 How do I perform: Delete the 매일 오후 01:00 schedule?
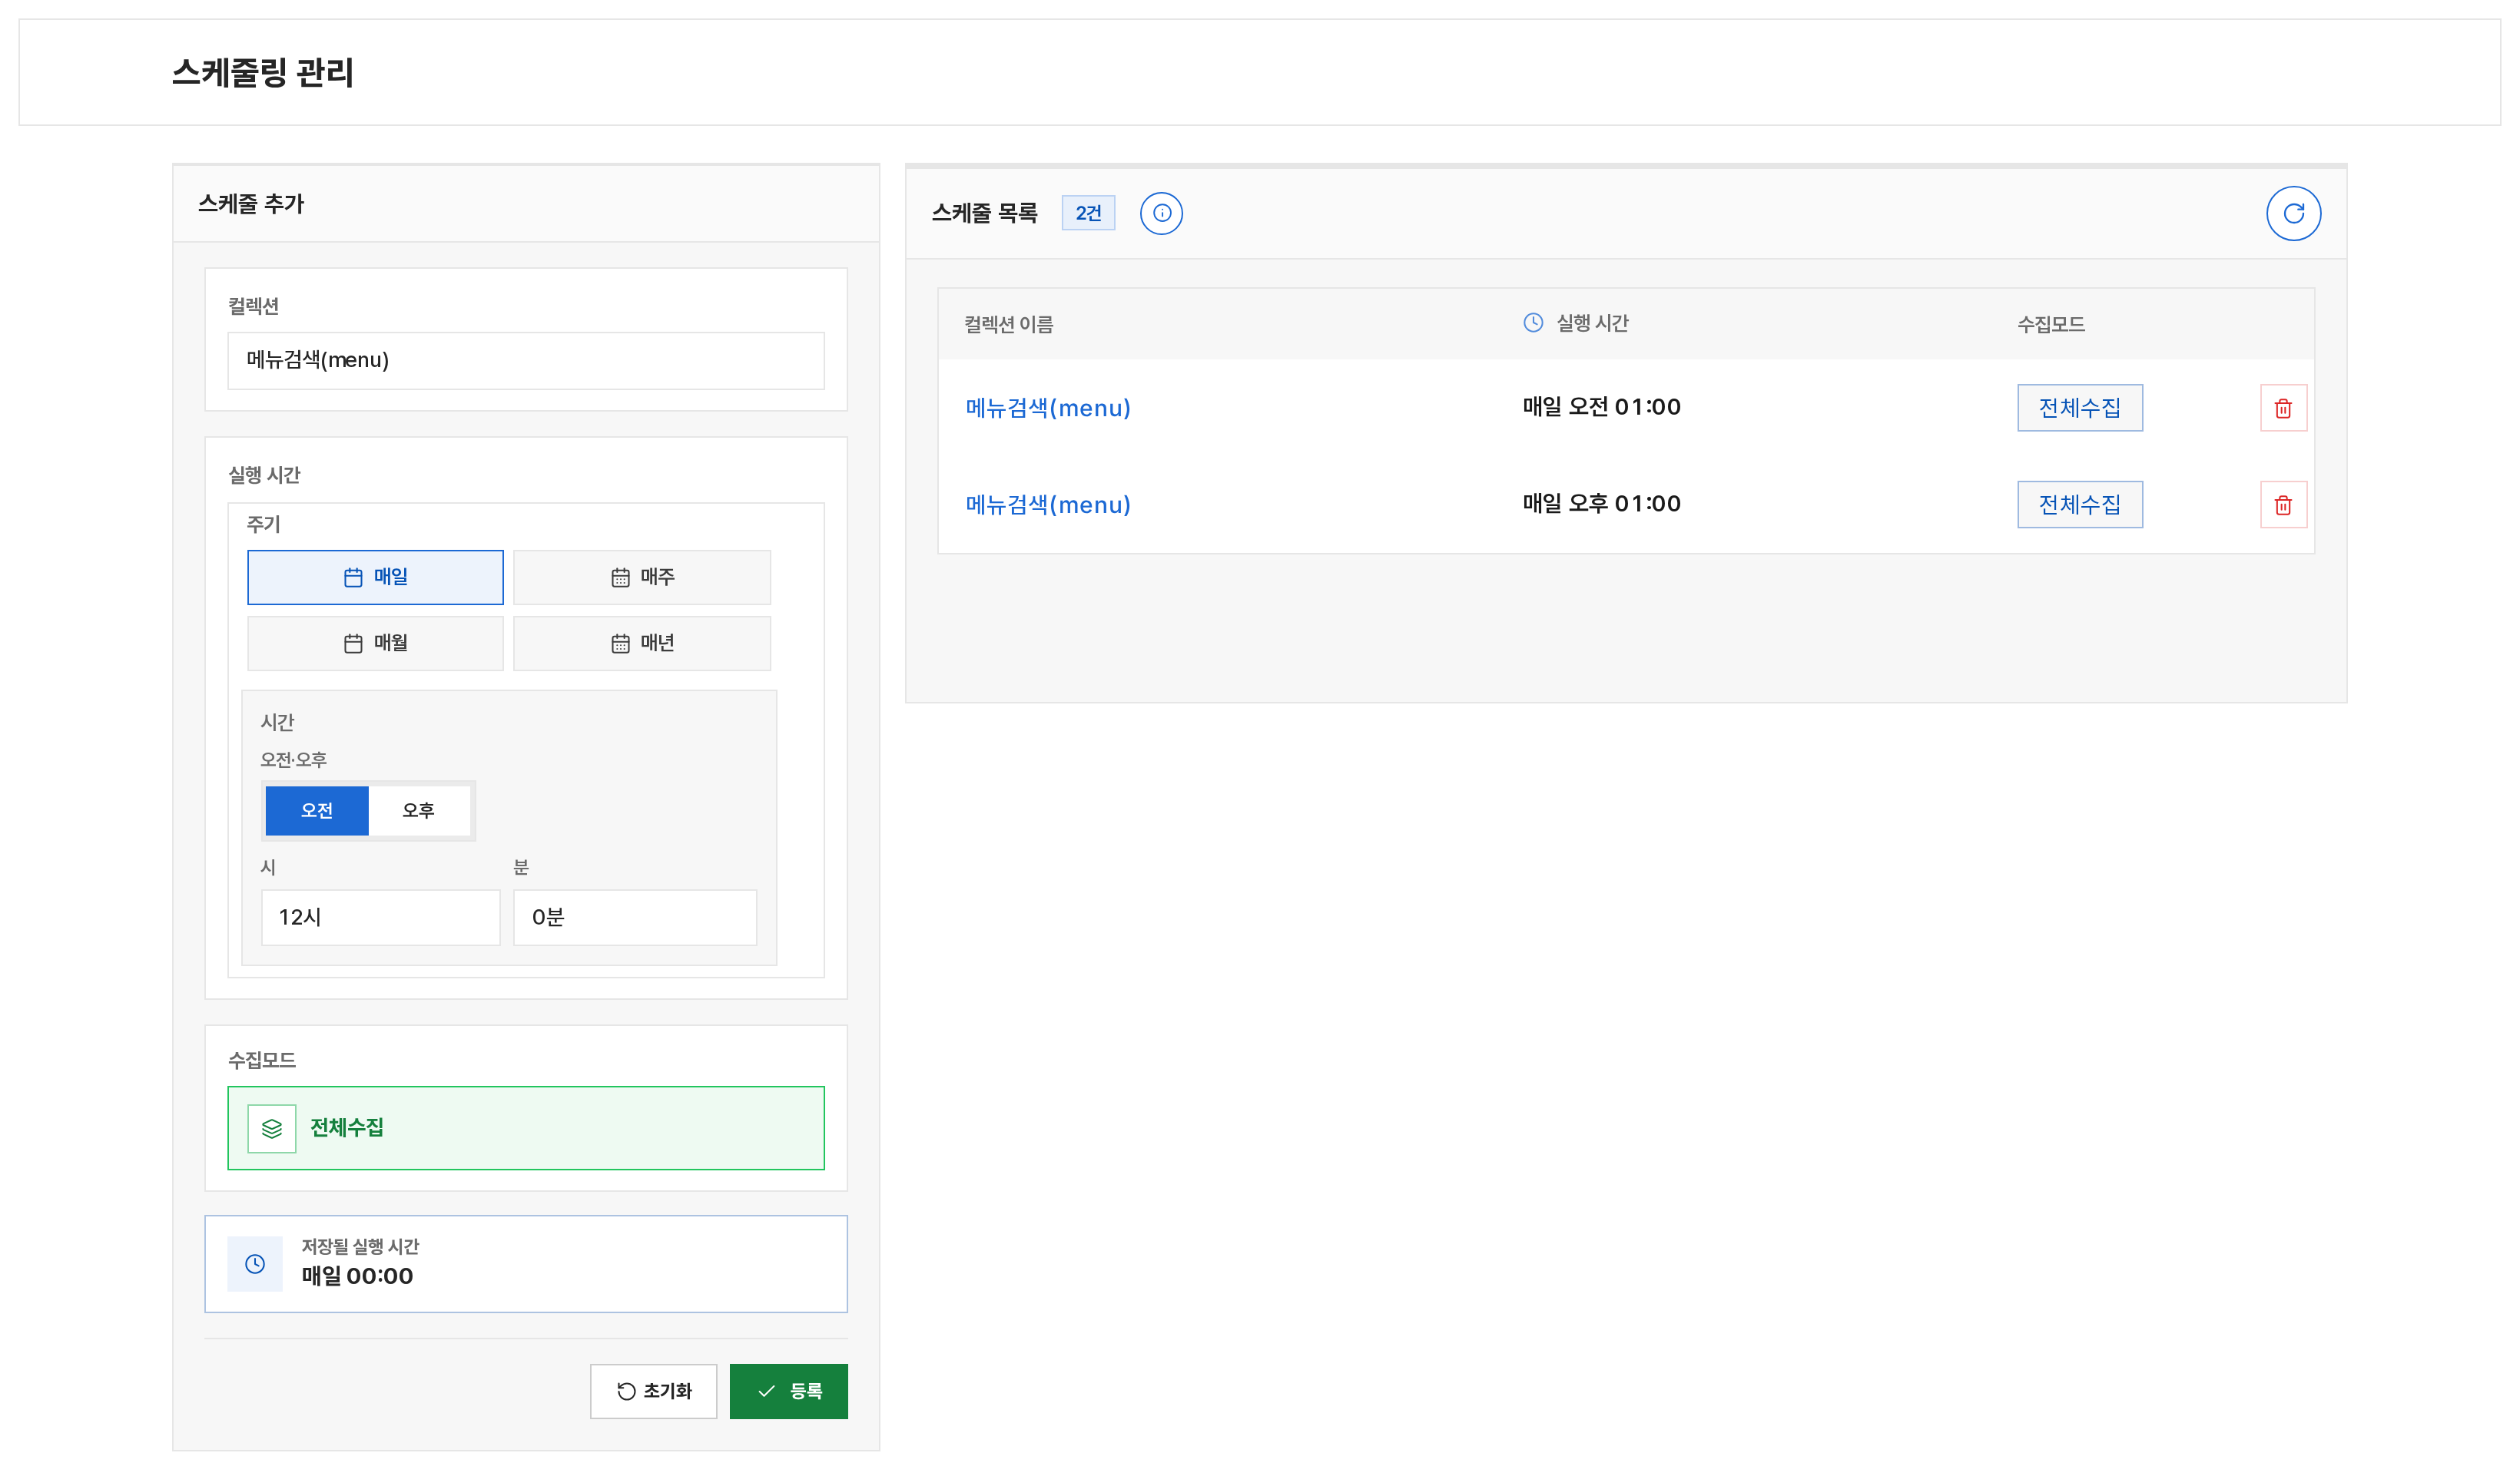2283,505
